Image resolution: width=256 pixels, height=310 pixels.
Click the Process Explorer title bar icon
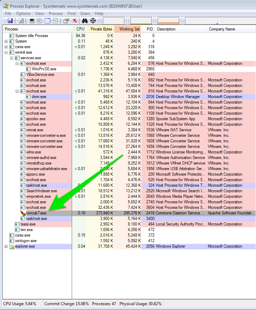(x=6, y=6)
